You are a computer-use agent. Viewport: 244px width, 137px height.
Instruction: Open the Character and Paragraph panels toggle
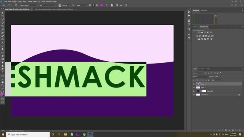click(112, 5)
